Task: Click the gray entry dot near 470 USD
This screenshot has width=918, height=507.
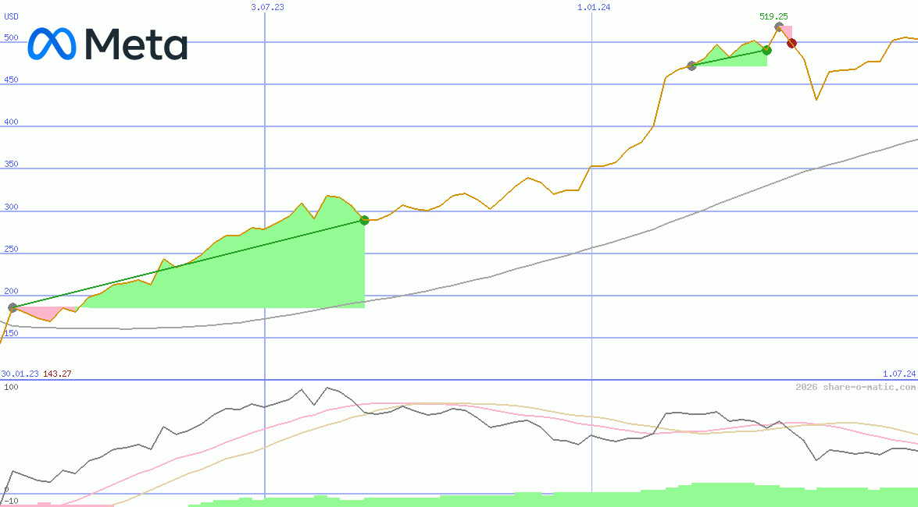Action: 691,66
